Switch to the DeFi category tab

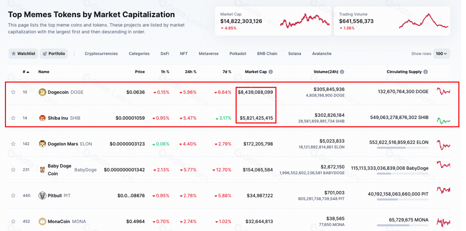165,54
